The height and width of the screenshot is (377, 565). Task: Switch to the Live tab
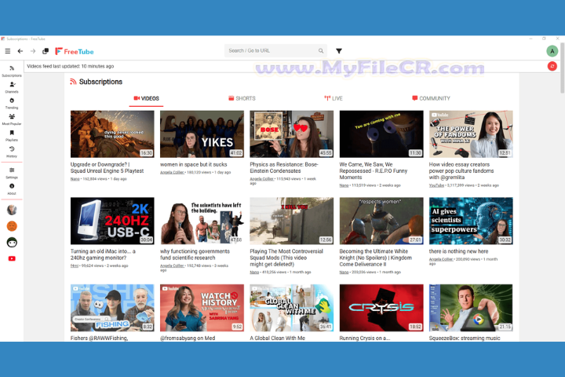coord(334,98)
